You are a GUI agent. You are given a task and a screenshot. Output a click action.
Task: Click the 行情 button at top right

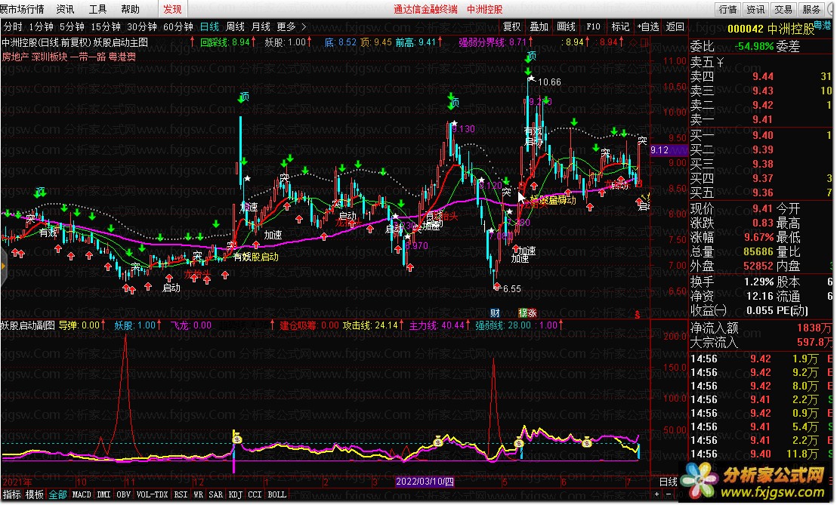pyautogui.click(x=727, y=9)
